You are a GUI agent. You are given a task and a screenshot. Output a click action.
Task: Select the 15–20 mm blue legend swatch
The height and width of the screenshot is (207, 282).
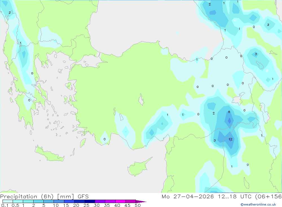click(x=69, y=201)
